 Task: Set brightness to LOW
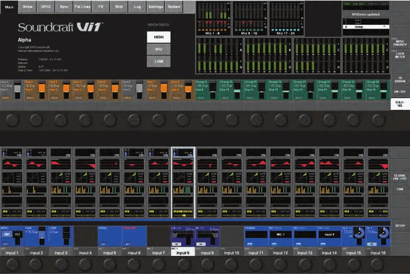(x=159, y=61)
